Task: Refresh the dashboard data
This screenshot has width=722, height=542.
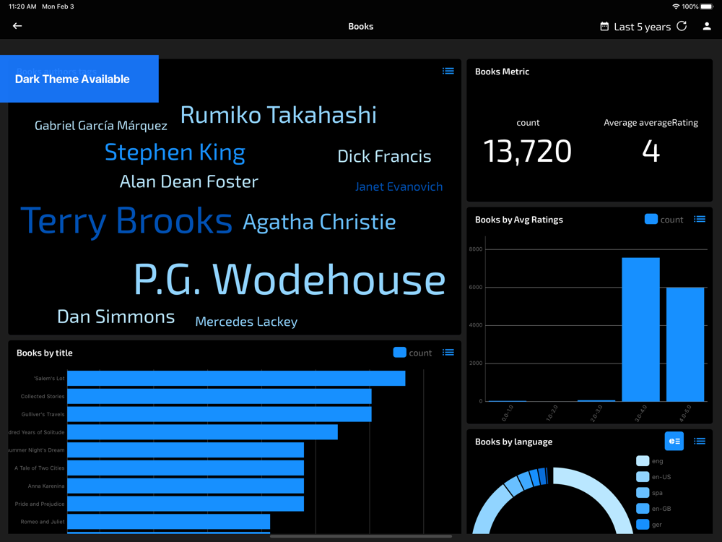Action: pos(682,26)
